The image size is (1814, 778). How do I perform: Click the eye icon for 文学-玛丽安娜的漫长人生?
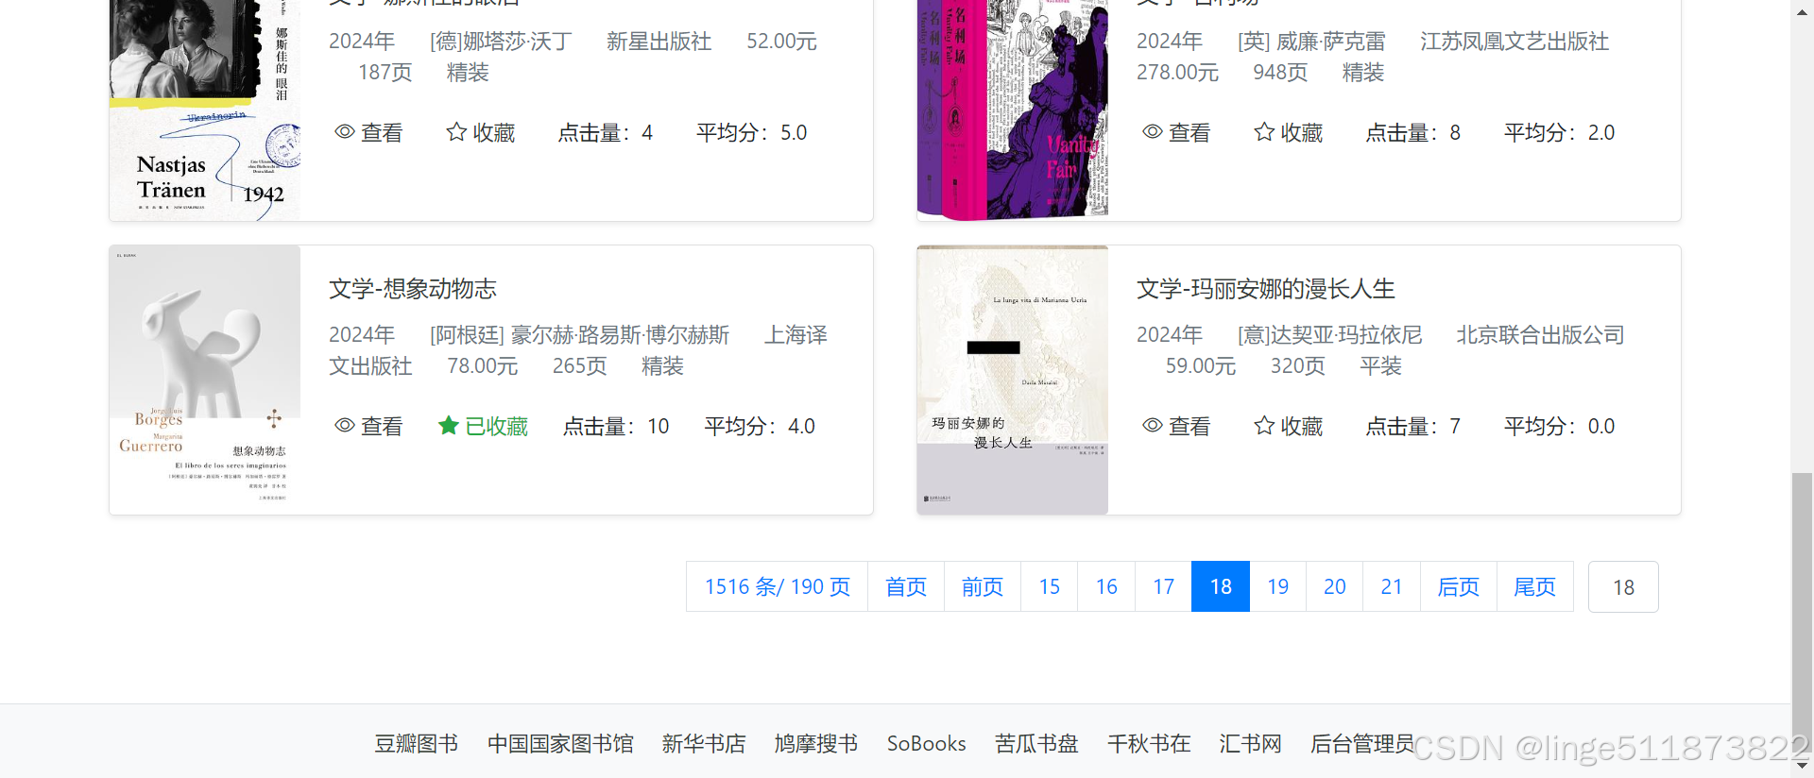tap(1153, 426)
